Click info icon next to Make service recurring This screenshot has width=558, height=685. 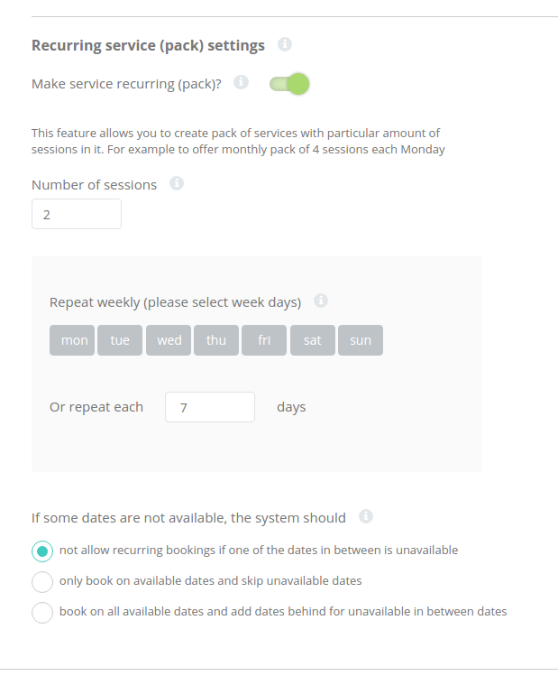241,83
